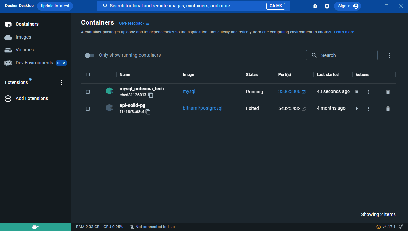Viewport: 408px width, 231px height.
Task: Click the mysql_potencia_tech container icon
Action: pyautogui.click(x=109, y=91)
